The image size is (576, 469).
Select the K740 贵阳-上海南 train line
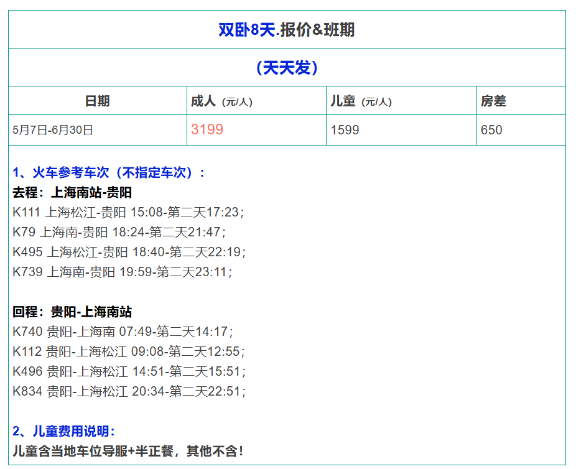click(x=123, y=332)
